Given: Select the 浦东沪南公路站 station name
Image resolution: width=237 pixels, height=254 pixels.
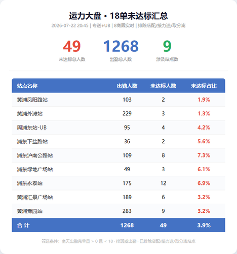Looking at the screenshot, I should [x=35, y=155].
